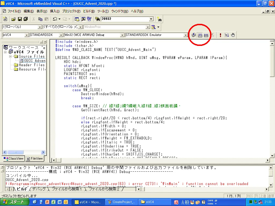Click the WizardBar actions wand icon
275x206 pixels.
pos(153,27)
